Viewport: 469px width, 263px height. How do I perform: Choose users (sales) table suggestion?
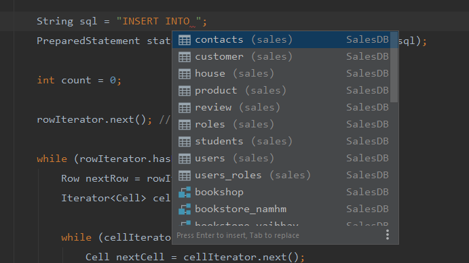[281, 158]
